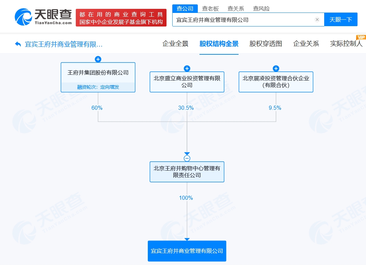Screen dimensions: 366x265
Task: Open the 宜宾王府井商业管理有限… title link
Action: click(64, 44)
